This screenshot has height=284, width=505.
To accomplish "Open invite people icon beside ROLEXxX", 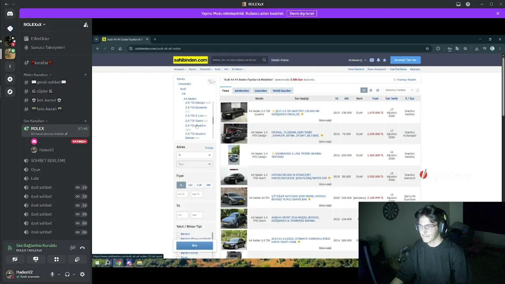I will (86, 24).
